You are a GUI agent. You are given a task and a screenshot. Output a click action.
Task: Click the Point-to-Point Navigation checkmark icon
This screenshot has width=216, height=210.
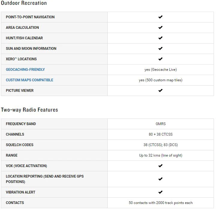click(x=160, y=17)
